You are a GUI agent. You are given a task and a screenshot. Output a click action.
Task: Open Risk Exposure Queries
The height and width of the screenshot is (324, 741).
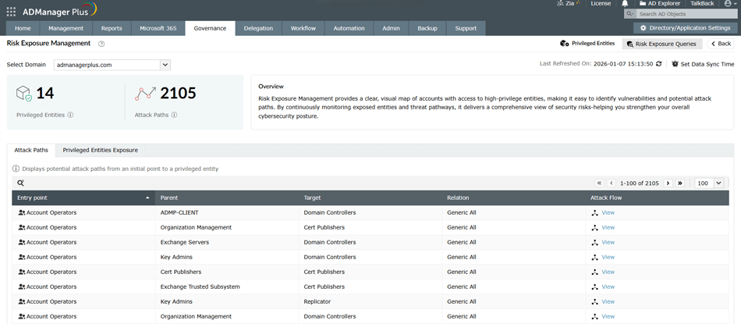[662, 44]
